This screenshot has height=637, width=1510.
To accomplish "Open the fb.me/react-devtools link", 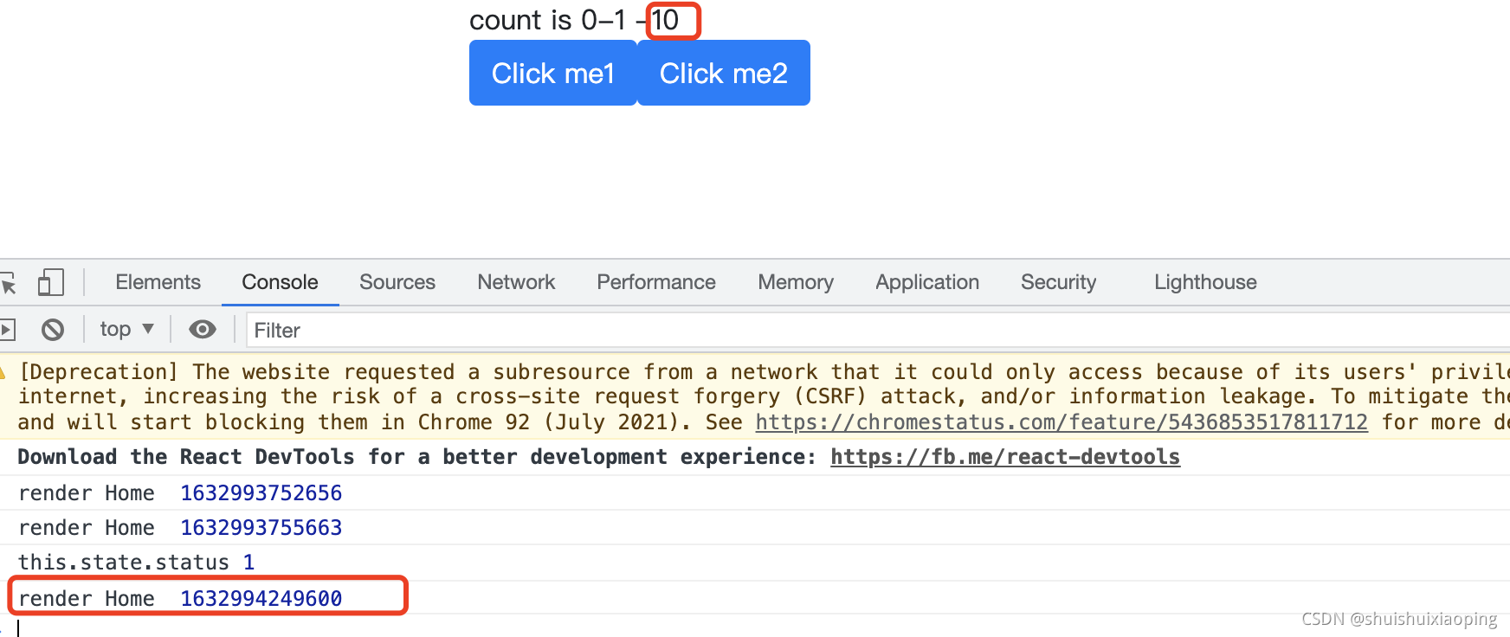I will (x=1005, y=457).
